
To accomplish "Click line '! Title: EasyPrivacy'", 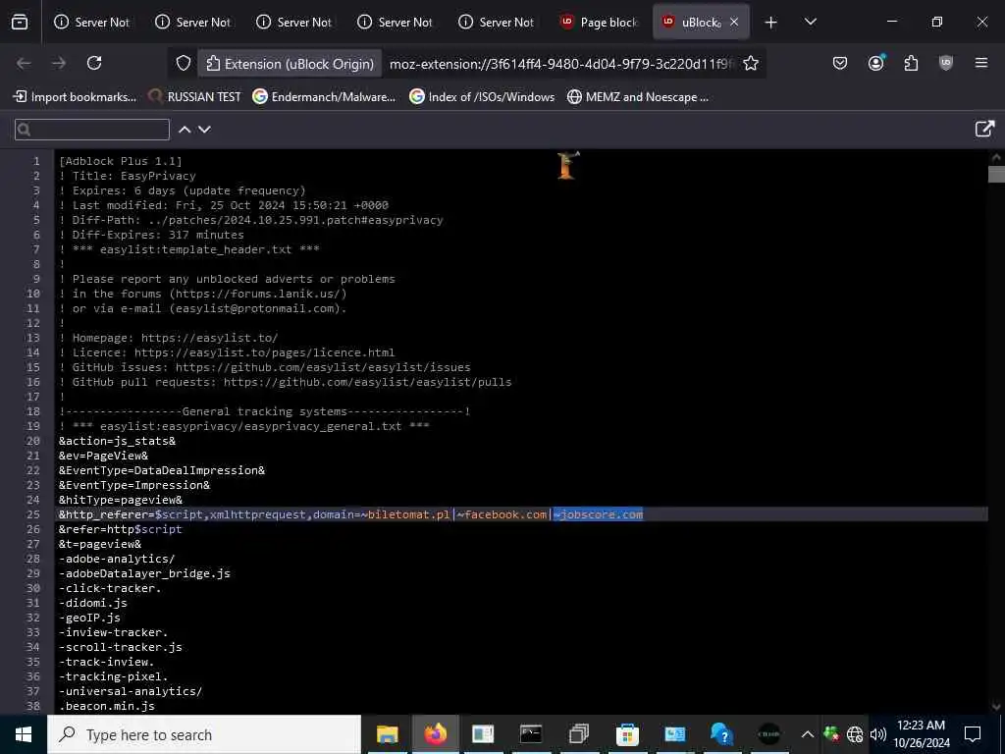I will (x=128, y=176).
